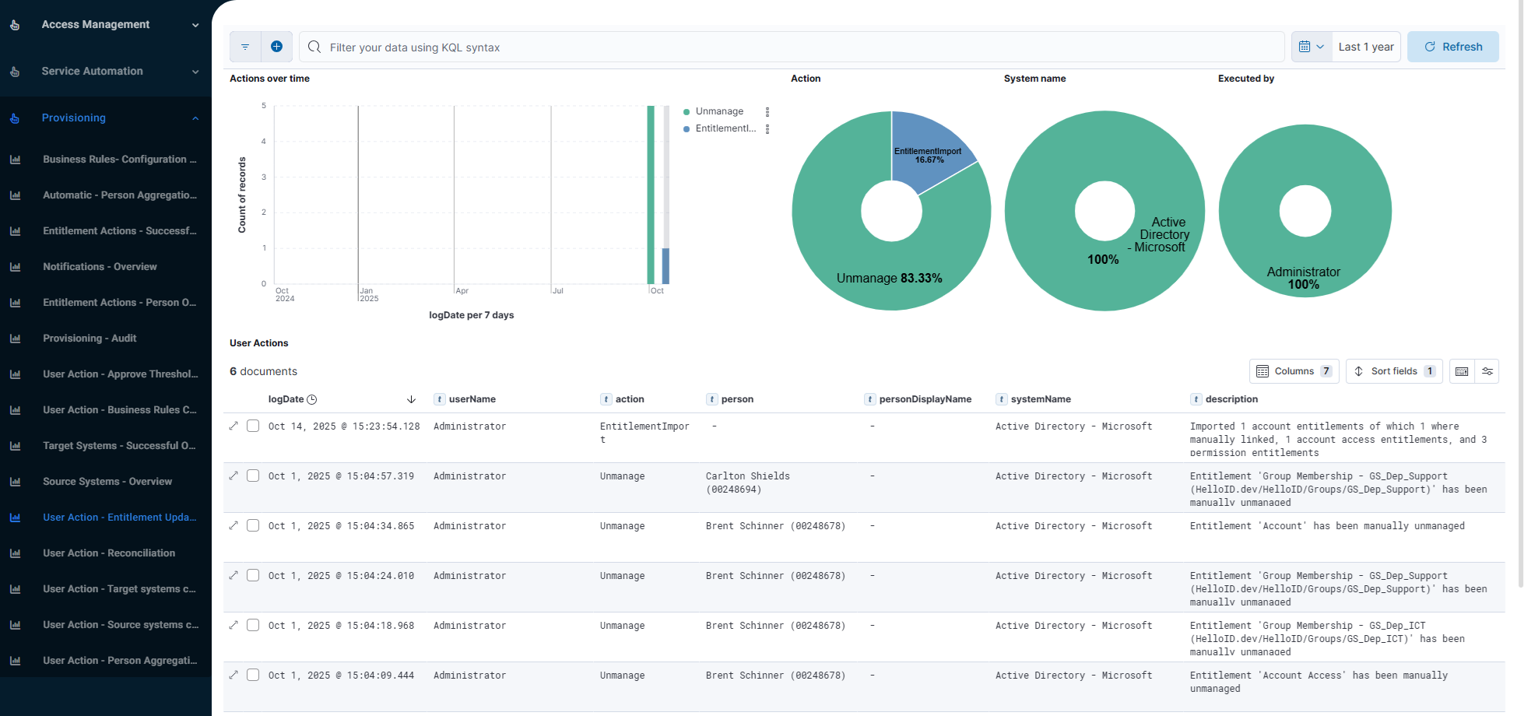This screenshot has width=1524, height=716.
Task: Expand the Carlton Shields row details
Action: pyautogui.click(x=234, y=476)
